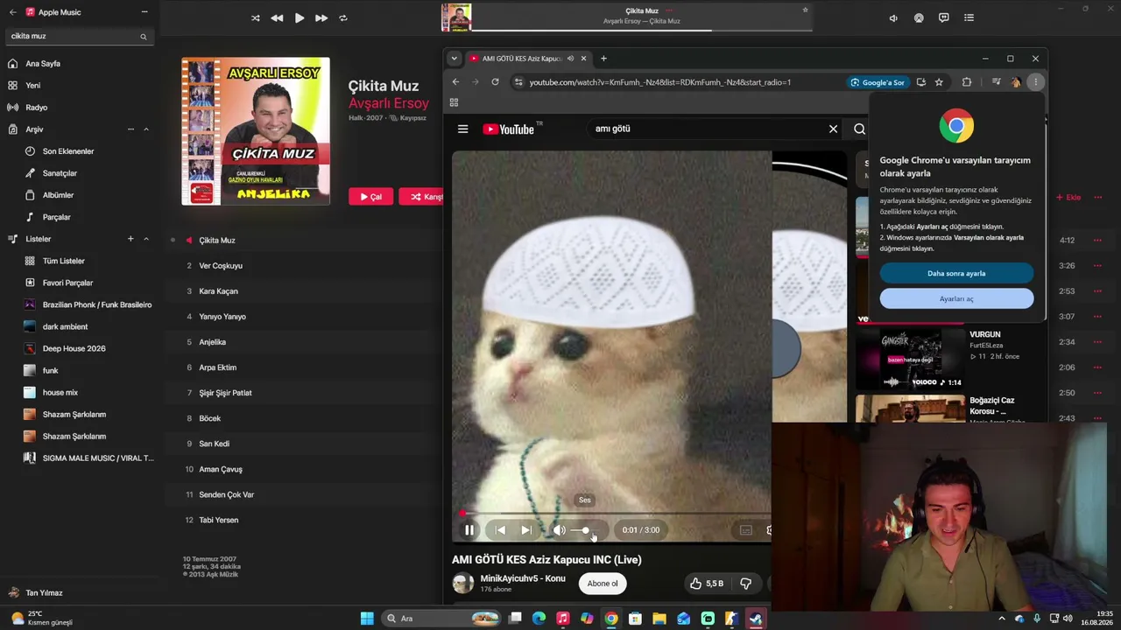
Task: Open Chrome three-dot menu
Action: pos(1035,82)
